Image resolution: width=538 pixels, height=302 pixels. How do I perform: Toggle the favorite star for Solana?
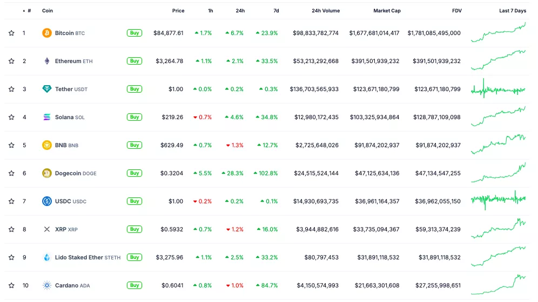(x=11, y=117)
